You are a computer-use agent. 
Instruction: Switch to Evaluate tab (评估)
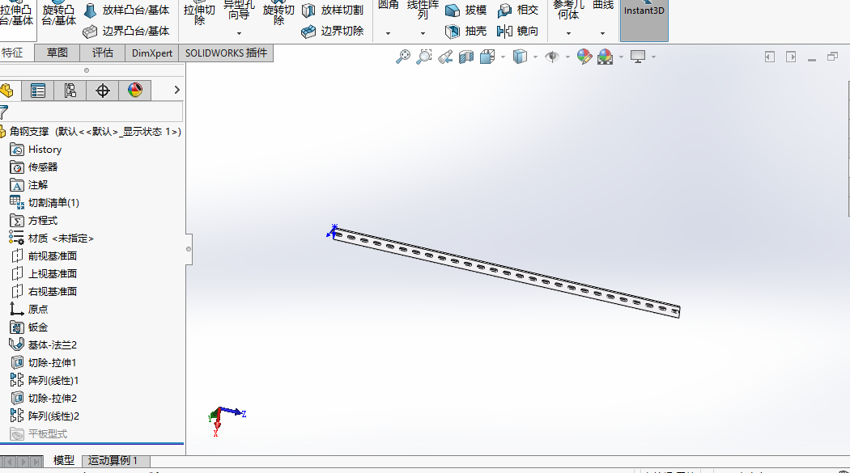pyautogui.click(x=103, y=53)
